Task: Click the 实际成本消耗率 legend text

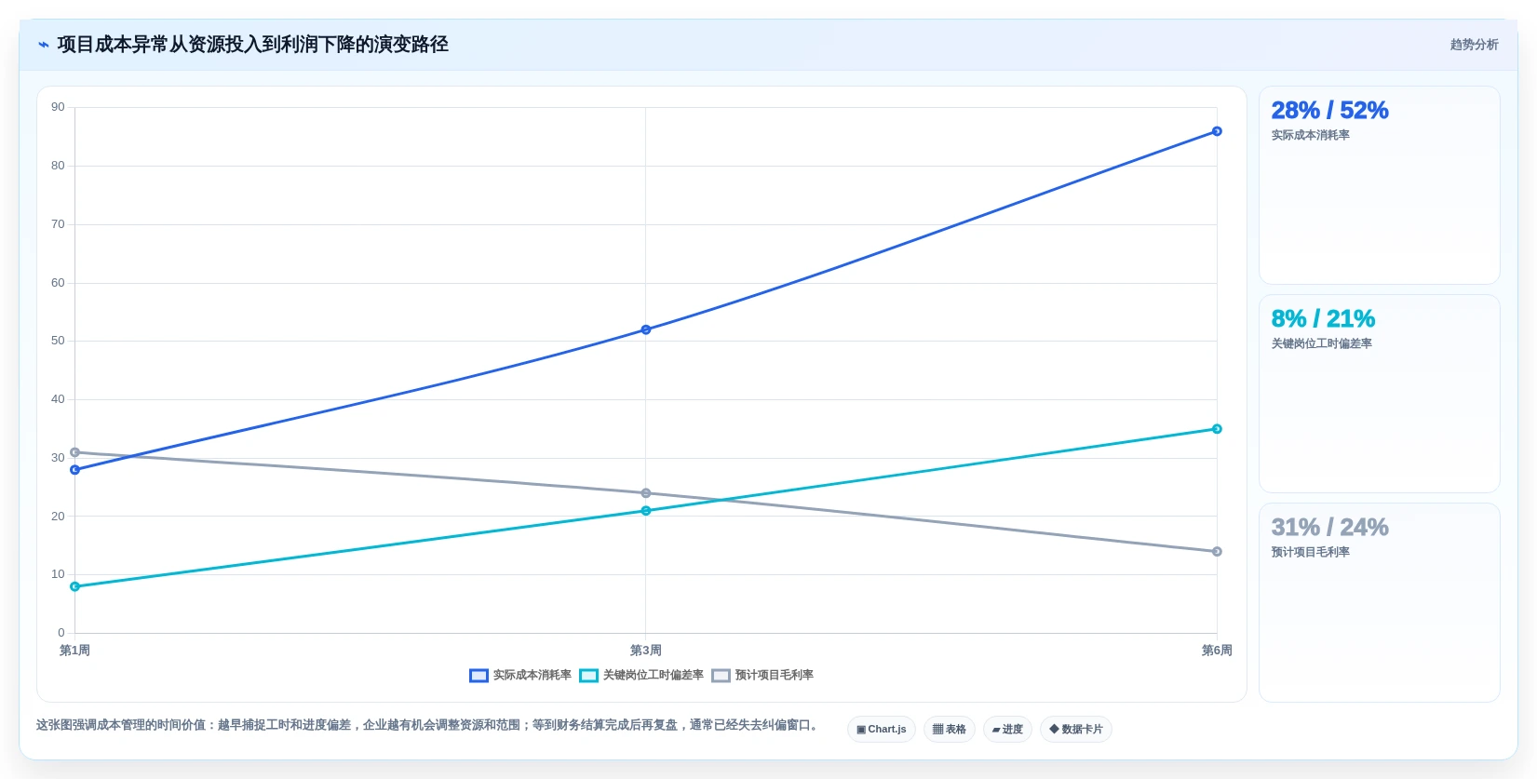Action: 533,676
